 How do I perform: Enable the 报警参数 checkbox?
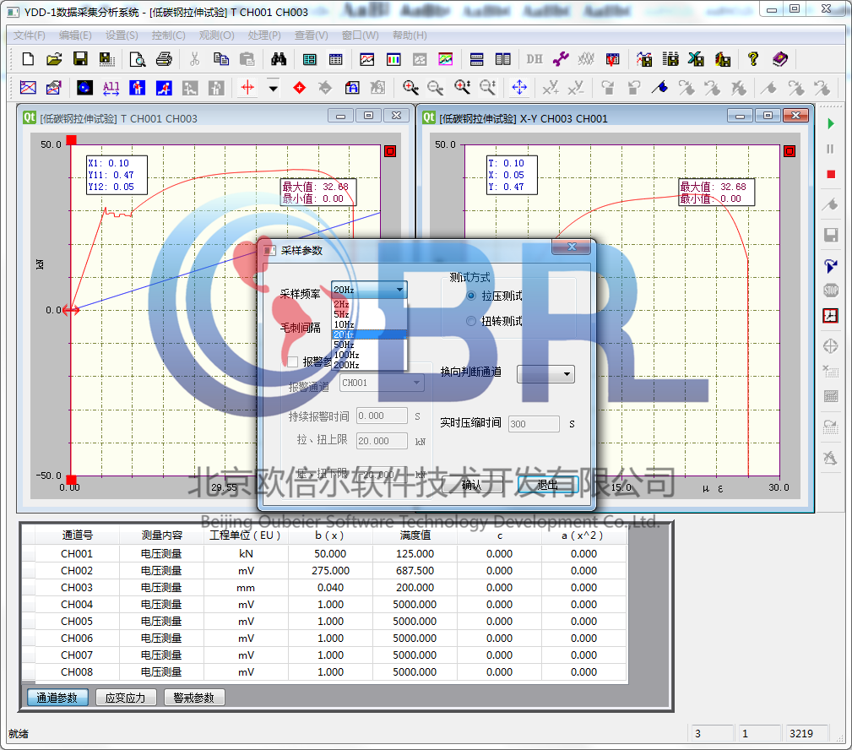(293, 361)
